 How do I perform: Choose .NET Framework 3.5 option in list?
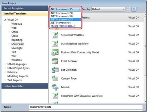[65, 19]
